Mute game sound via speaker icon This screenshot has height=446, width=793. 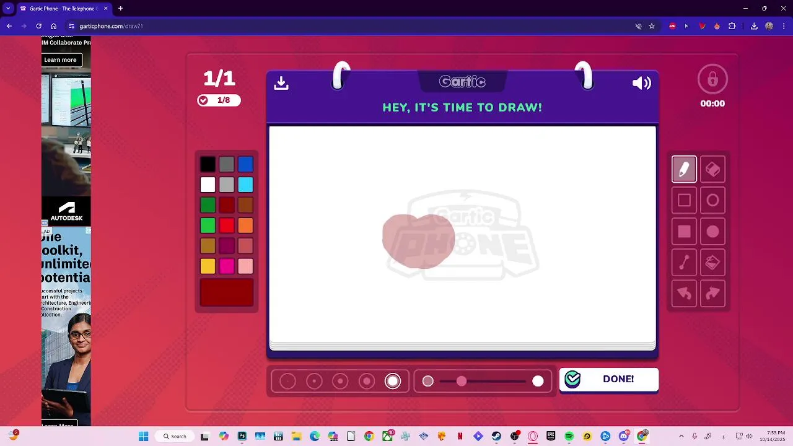(641, 83)
